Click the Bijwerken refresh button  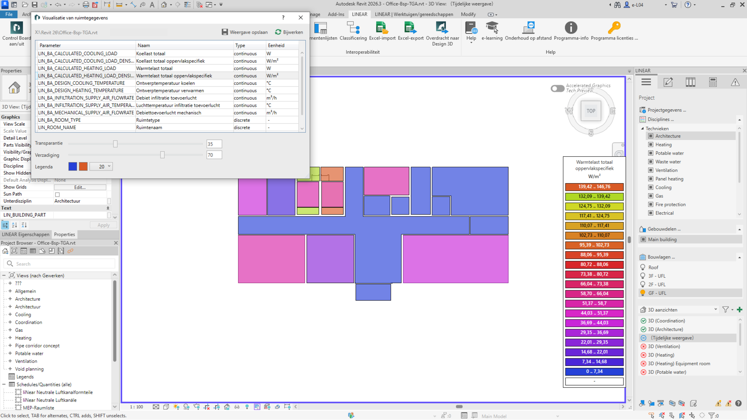point(289,32)
